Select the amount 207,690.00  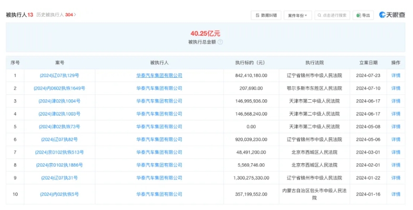point(251,88)
